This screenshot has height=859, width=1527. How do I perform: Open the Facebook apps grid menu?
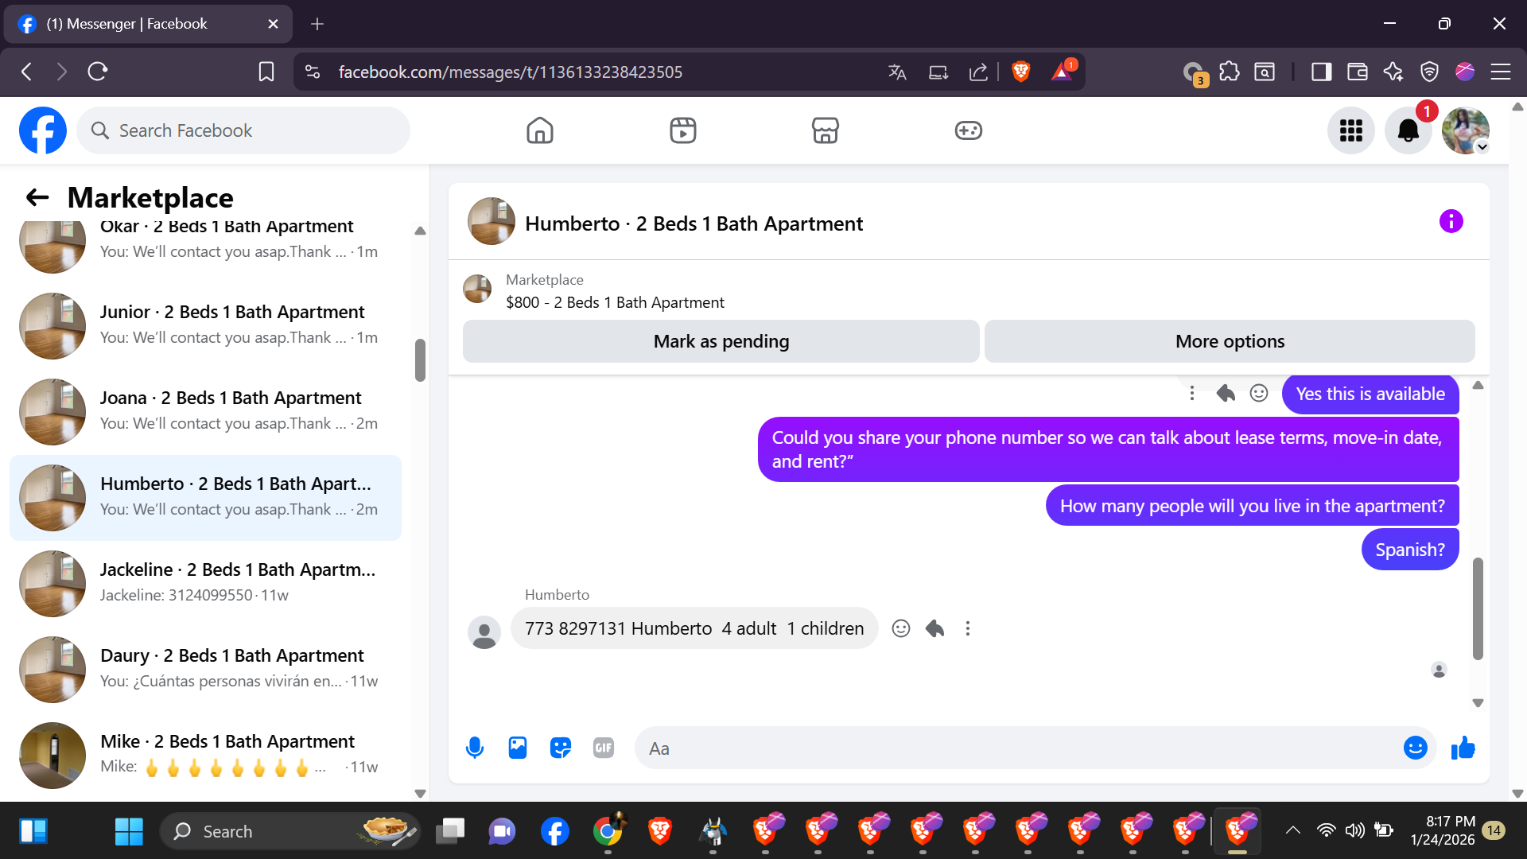(x=1350, y=130)
